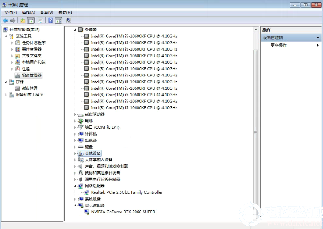Click the 通用串行总线控制器 USB icon
The width and height of the screenshot is (323, 229).
click(x=81, y=179)
